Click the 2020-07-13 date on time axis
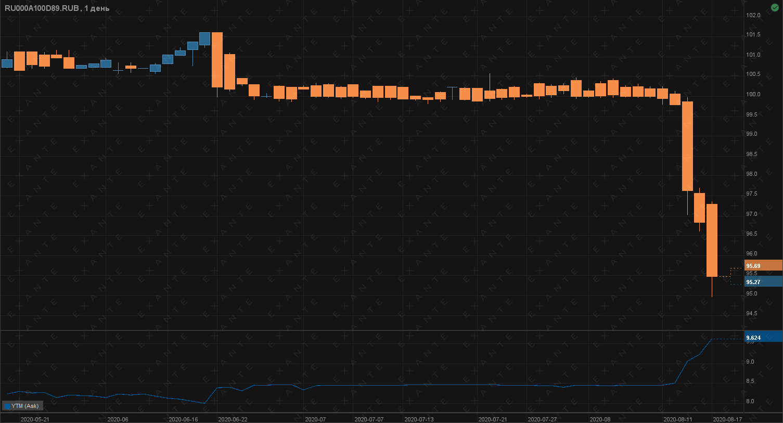 click(x=419, y=419)
